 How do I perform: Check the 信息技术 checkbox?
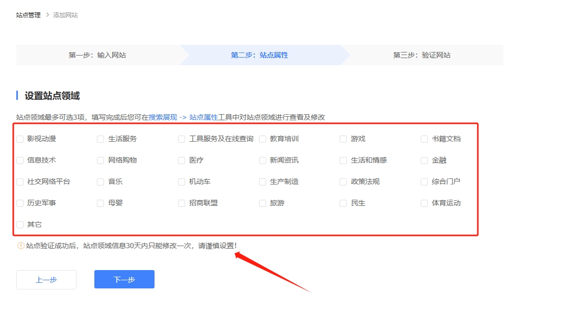(x=20, y=161)
